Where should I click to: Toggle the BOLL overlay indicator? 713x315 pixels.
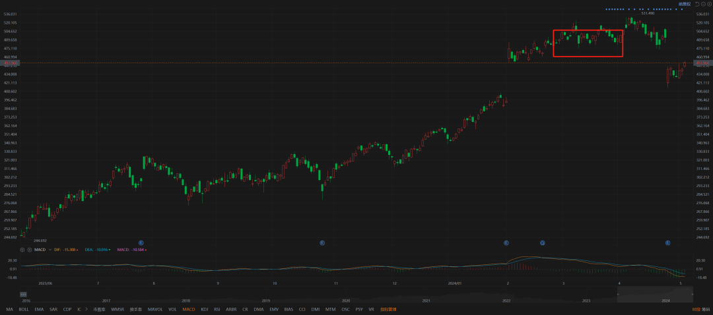pos(24,309)
